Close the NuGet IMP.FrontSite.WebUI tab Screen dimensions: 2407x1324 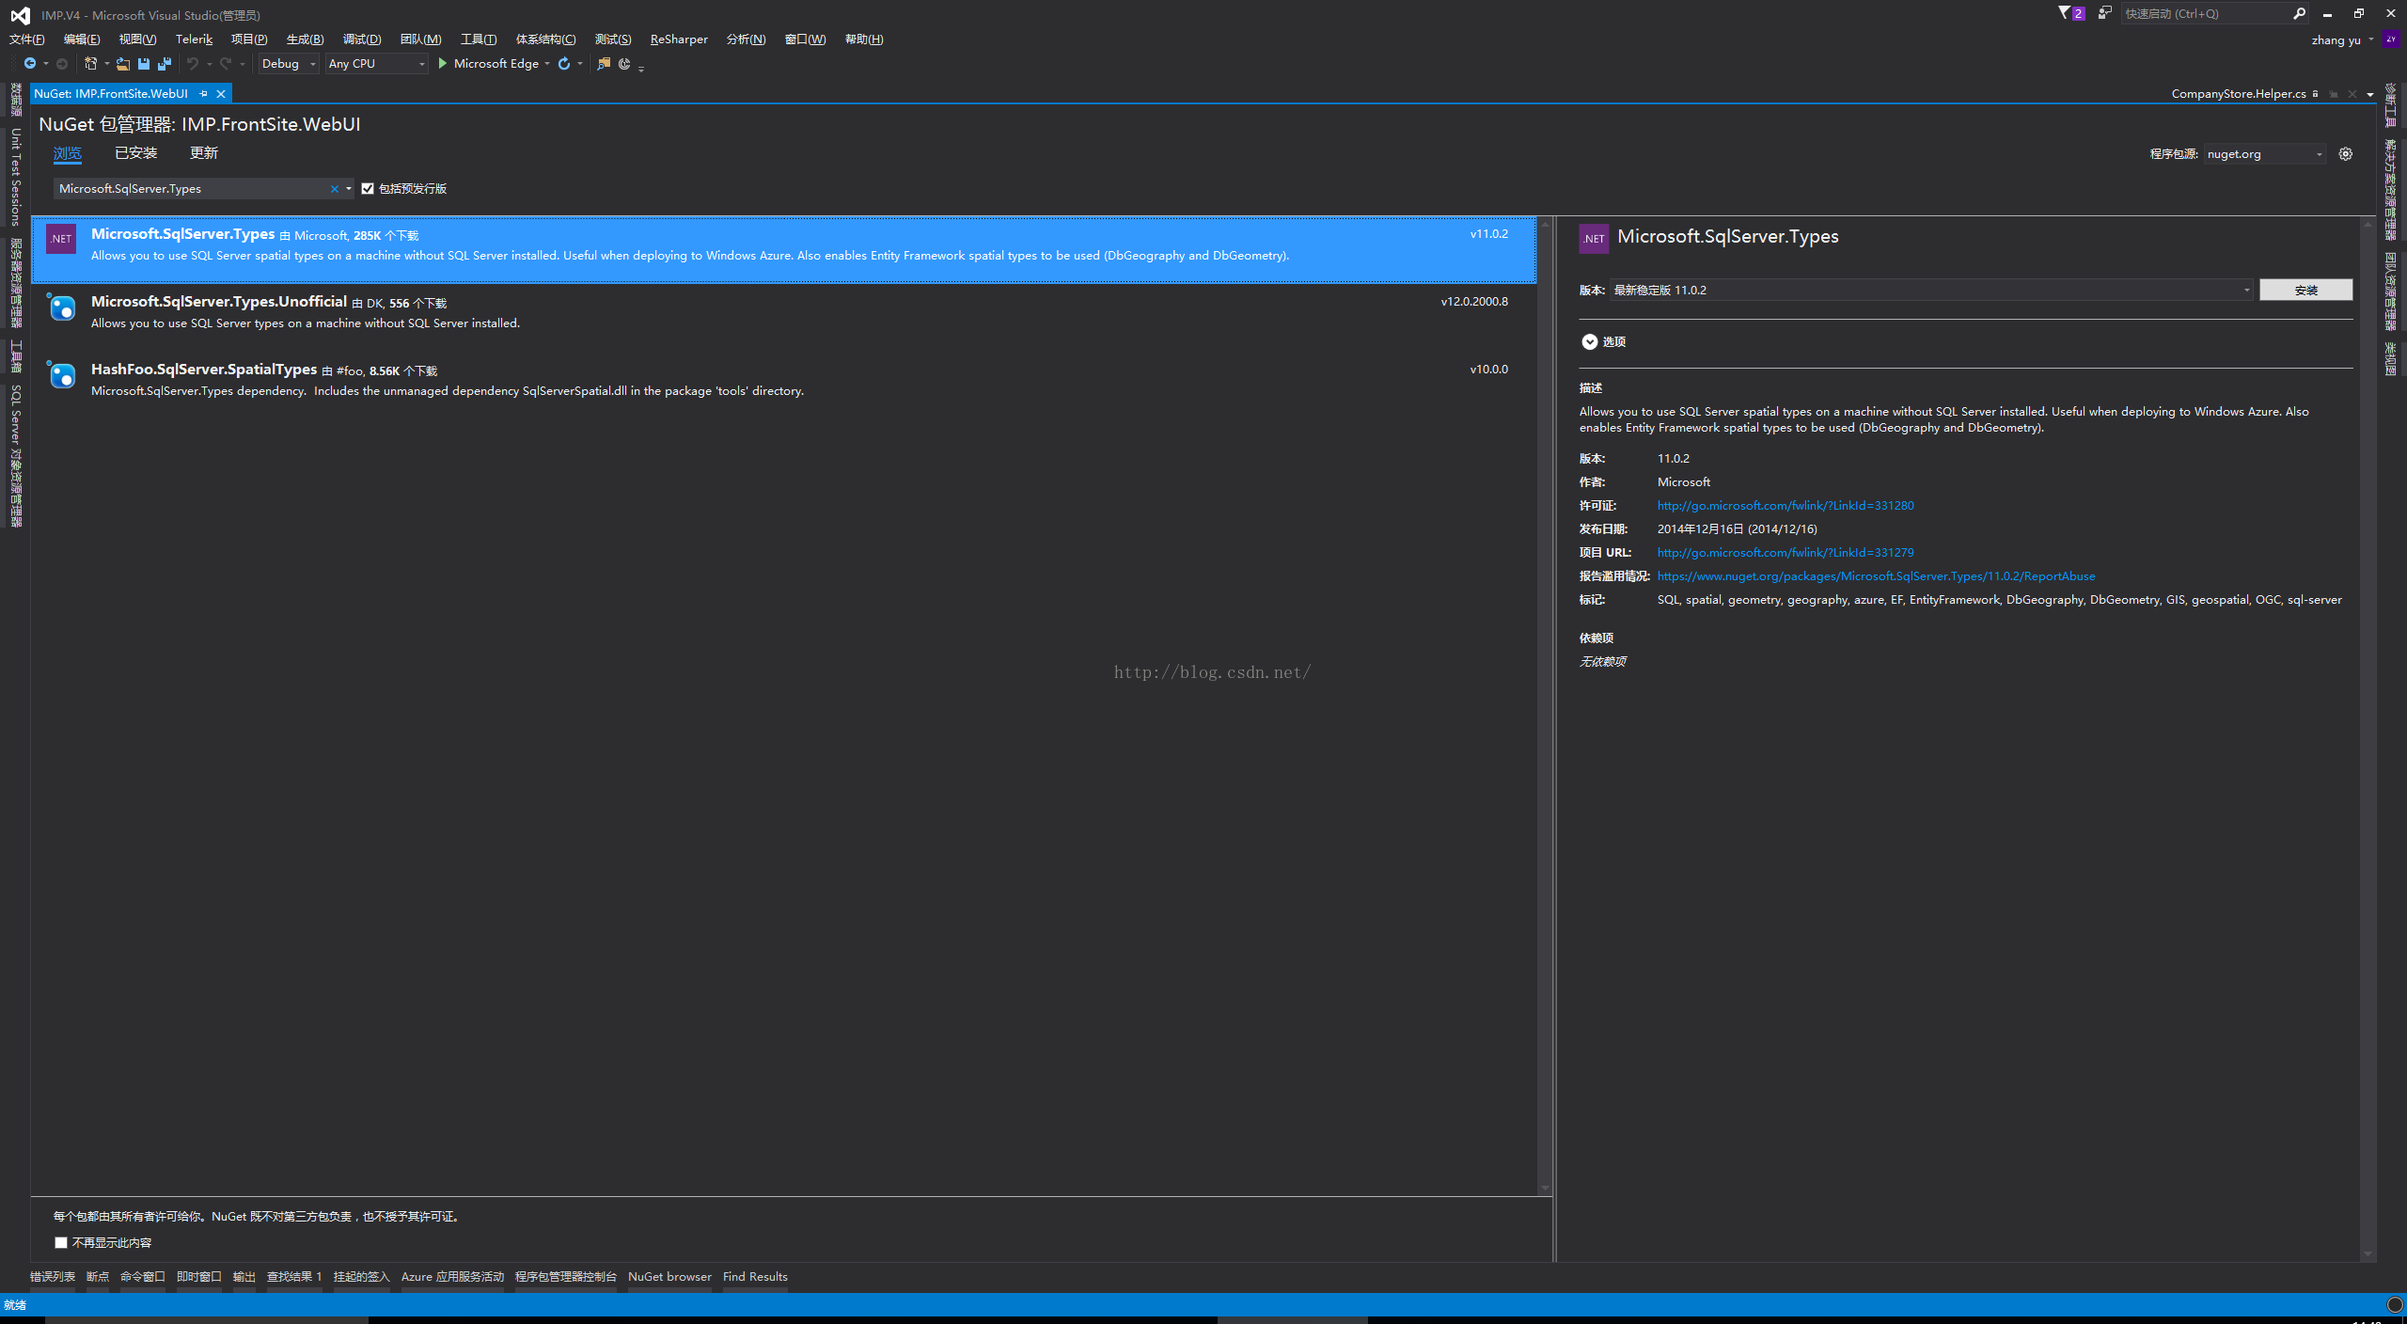point(221,93)
